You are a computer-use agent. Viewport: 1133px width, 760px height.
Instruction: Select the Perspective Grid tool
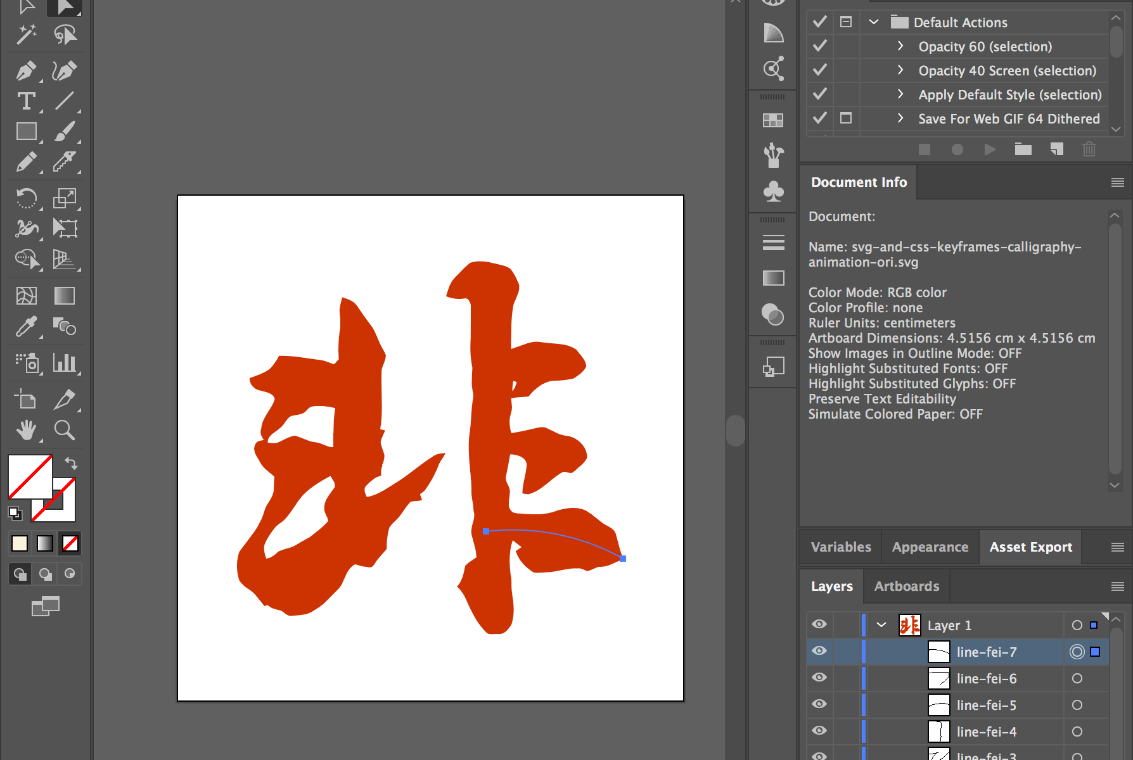click(x=65, y=259)
